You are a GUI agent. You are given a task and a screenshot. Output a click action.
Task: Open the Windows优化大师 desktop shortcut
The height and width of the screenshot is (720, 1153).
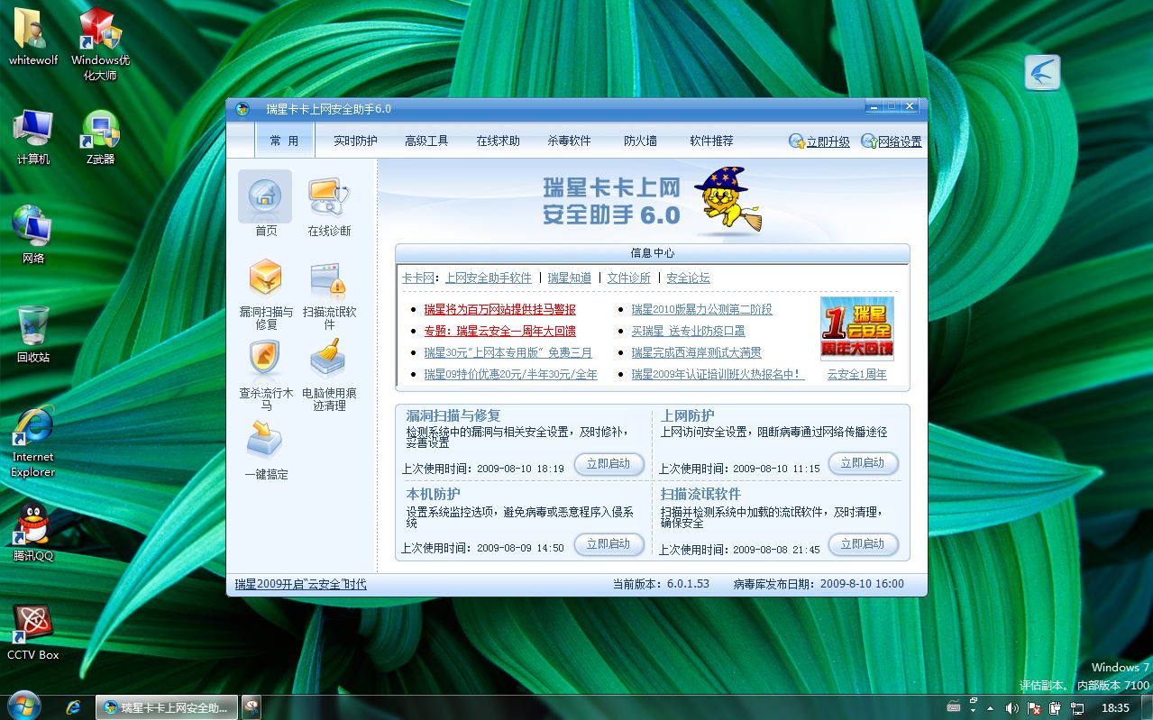click(100, 29)
